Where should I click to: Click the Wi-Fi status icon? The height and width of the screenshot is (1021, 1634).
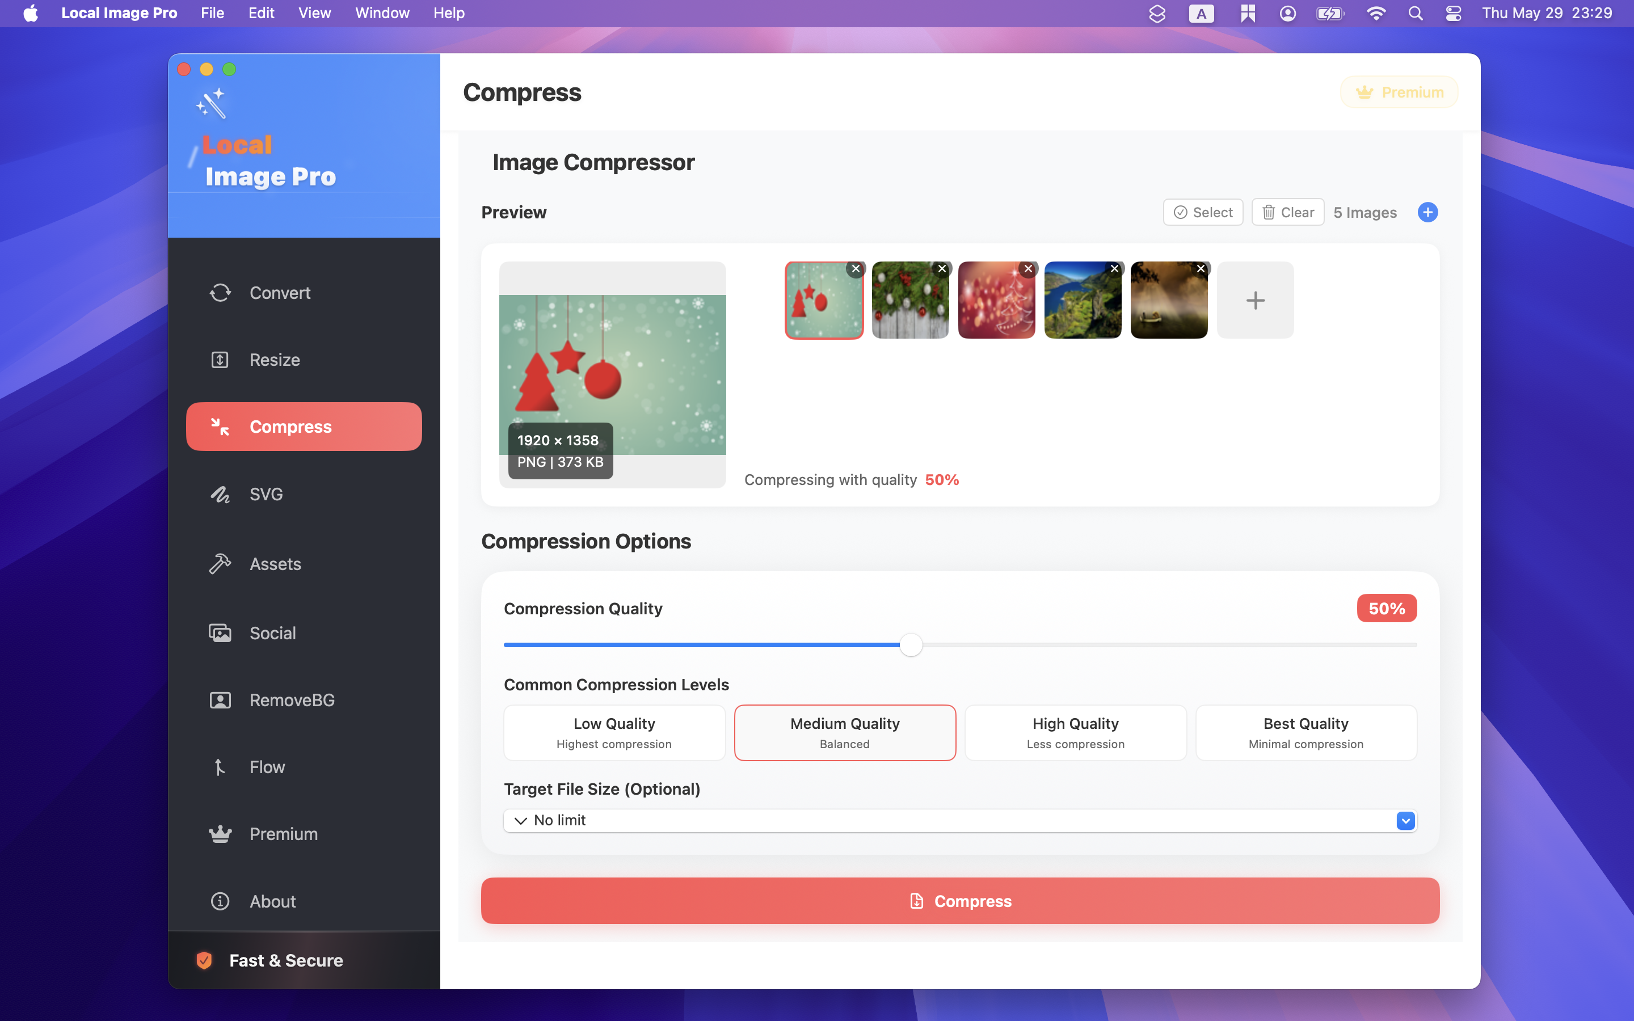pyautogui.click(x=1376, y=14)
